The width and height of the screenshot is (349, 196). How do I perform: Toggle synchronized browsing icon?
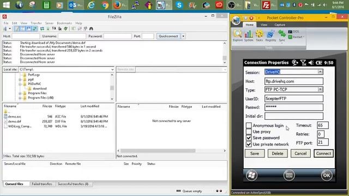point(85,29)
